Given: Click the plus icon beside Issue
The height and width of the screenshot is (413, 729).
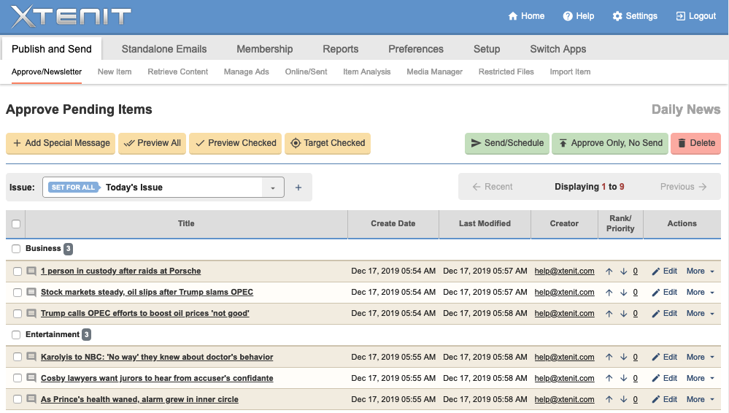Looking at the screenshot, I should click(298, 188).
